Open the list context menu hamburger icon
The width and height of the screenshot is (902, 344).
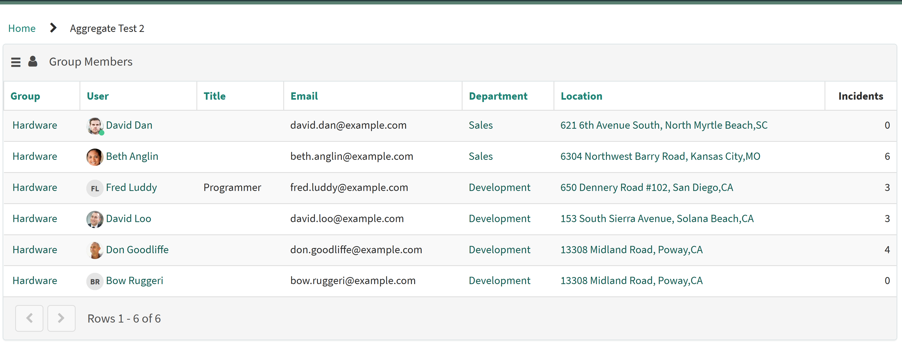click(15, 62)
